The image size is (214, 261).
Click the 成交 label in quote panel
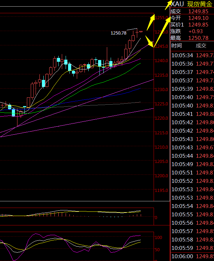pyautogui.click(x=176, y=12)
